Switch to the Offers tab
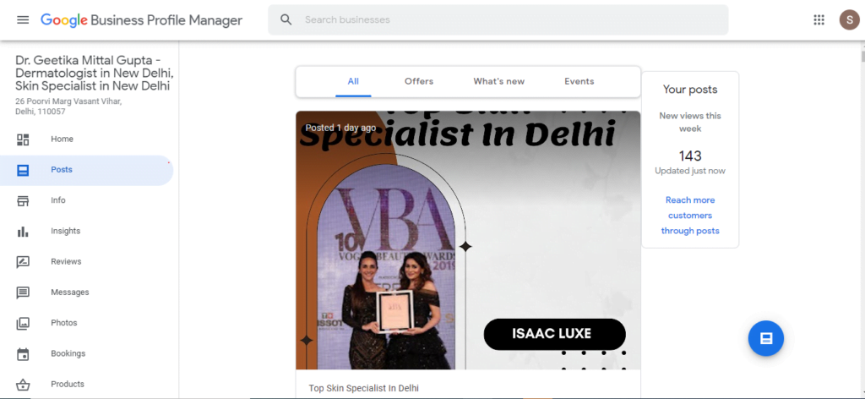Viewport: 865px width, 399px height. coord(419,82)
